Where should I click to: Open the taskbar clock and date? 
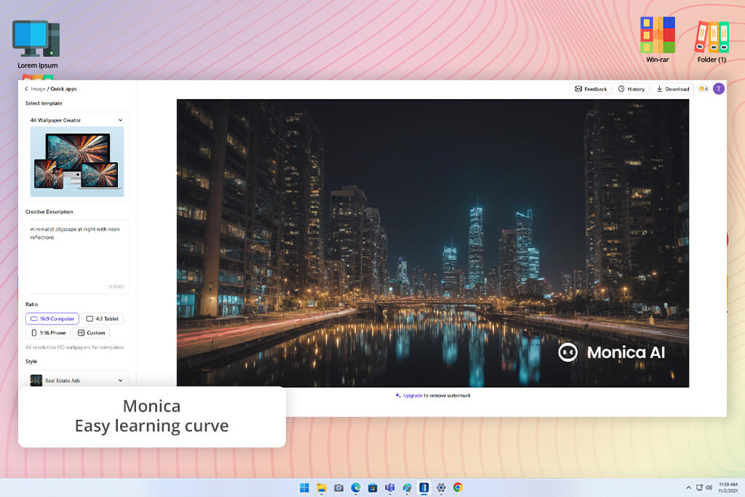click(728, 488)
